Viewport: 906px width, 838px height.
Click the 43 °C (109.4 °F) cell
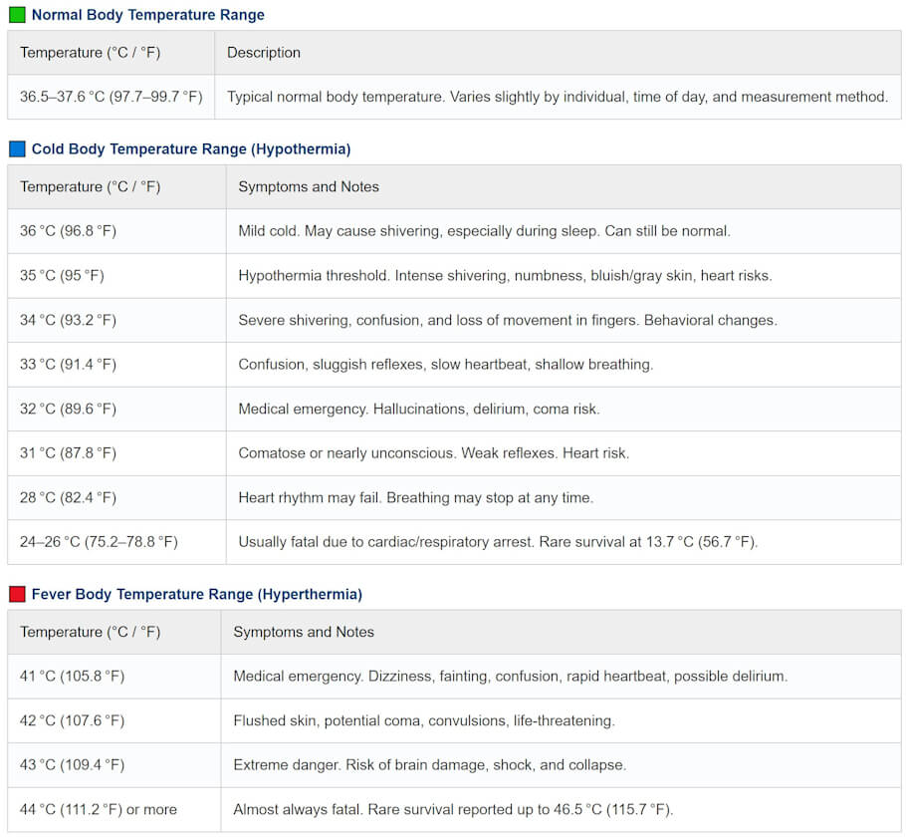pos(72,765)
